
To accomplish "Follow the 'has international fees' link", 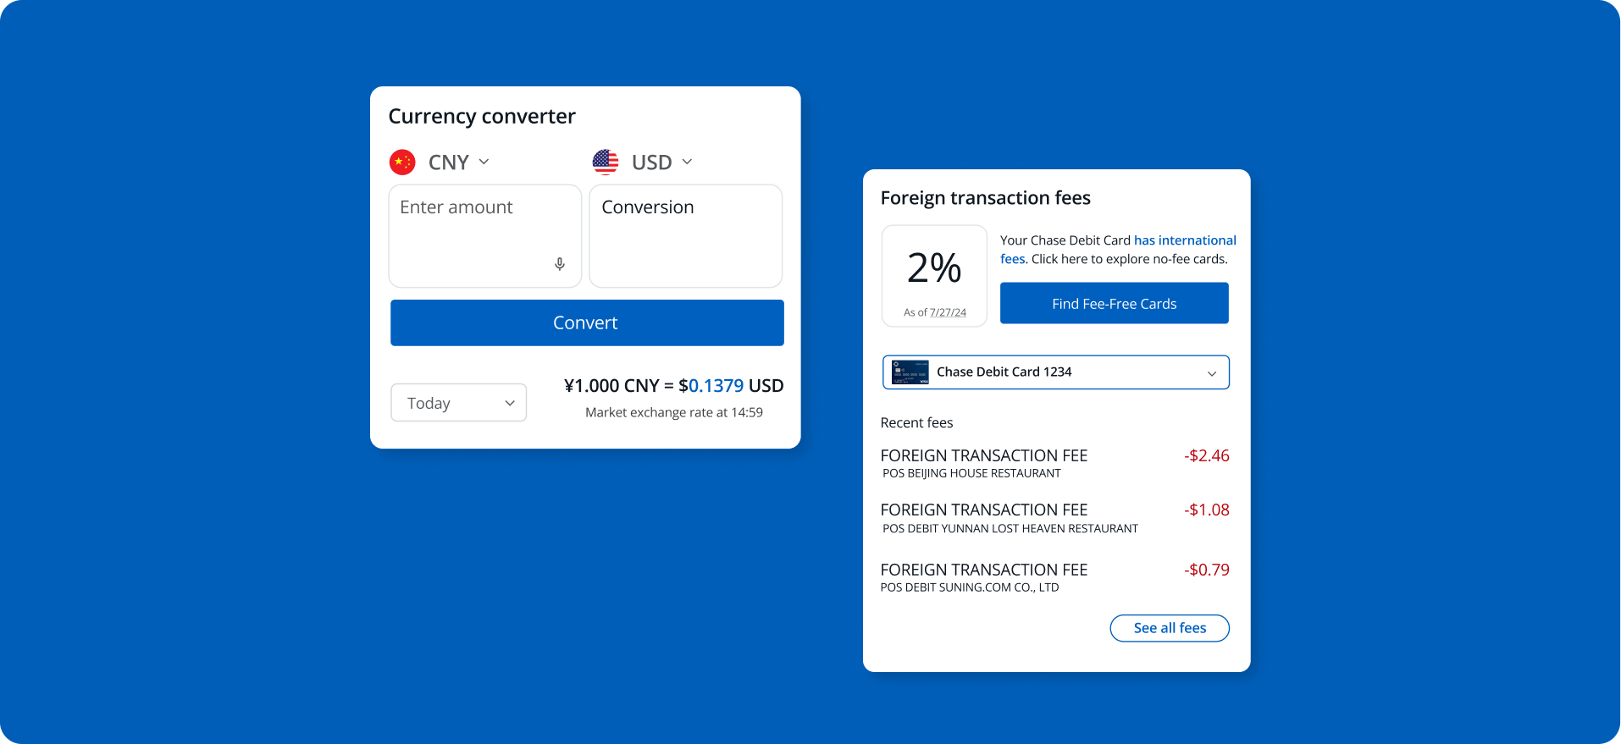I will 1184,240.
